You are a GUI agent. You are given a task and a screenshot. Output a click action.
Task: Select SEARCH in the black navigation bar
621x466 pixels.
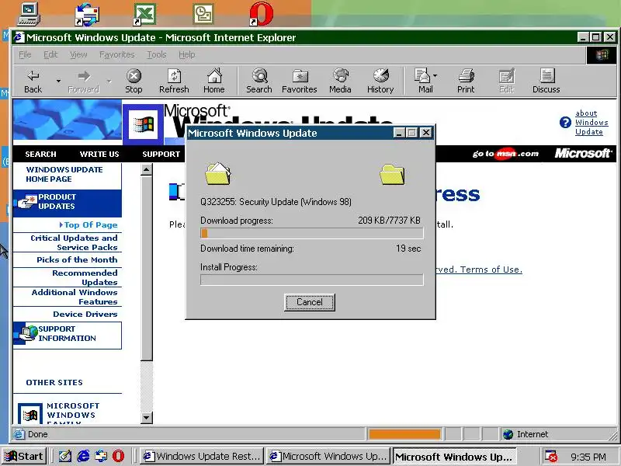(x=41, y=154)
